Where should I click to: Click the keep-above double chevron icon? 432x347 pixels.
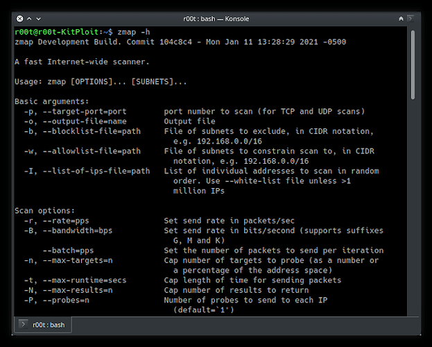pos(401,19)
